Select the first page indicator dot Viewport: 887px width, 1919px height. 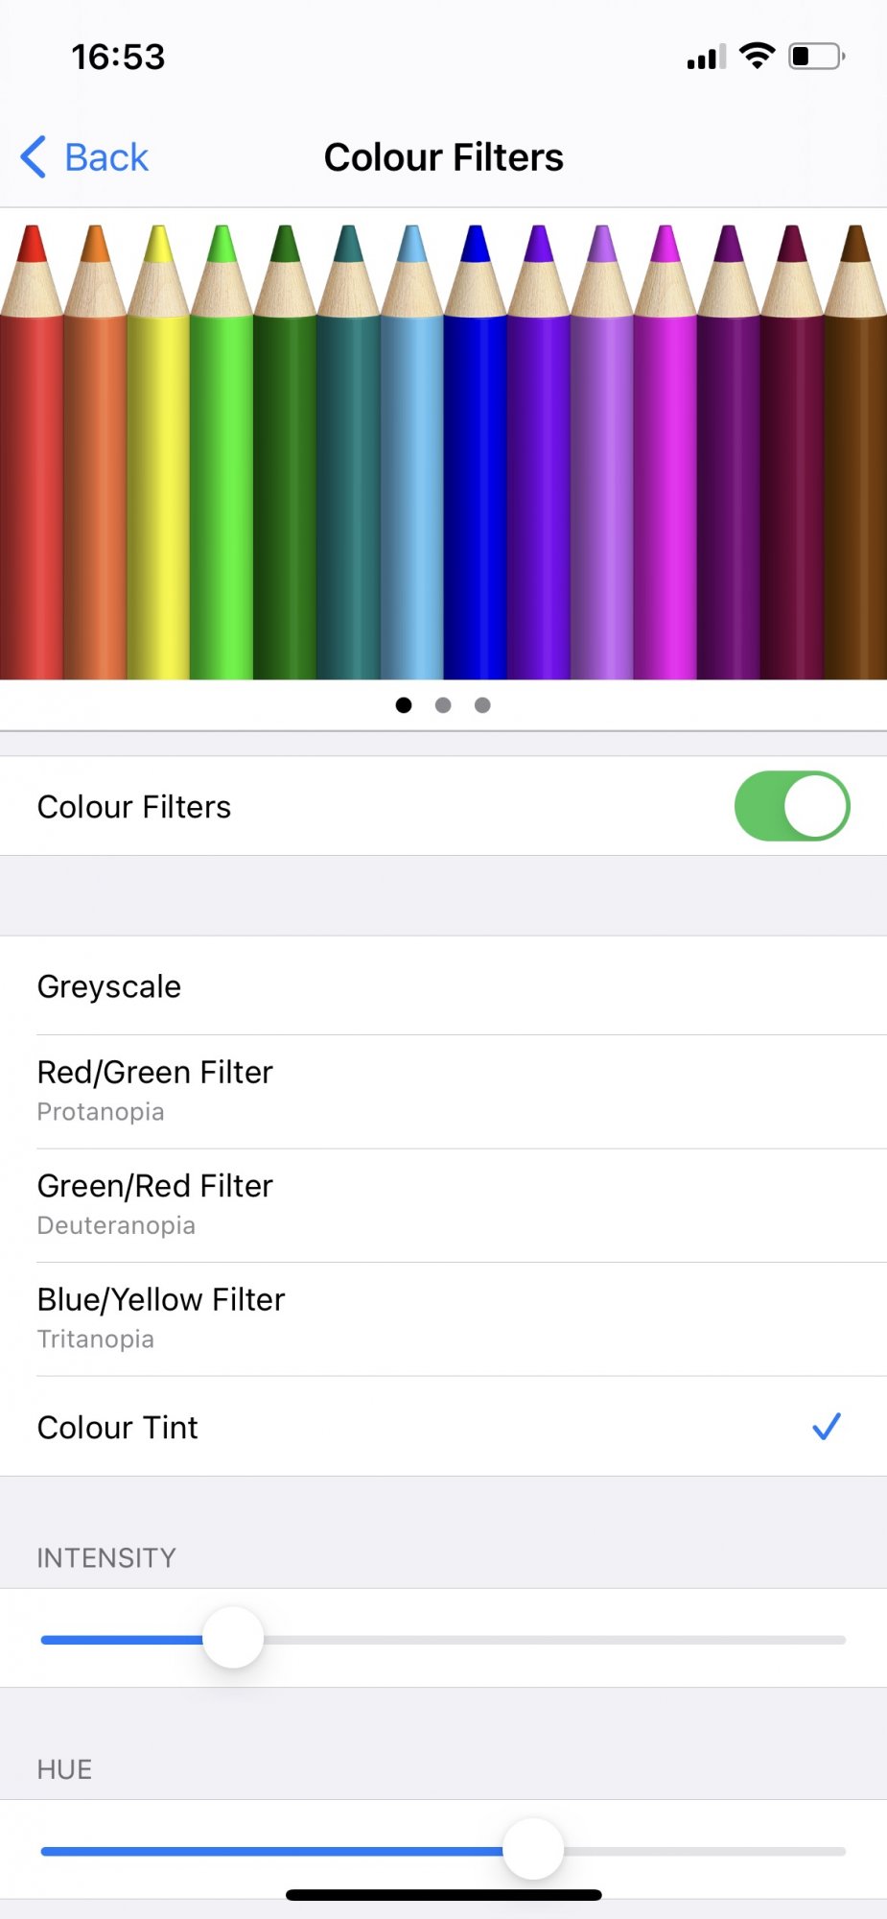click(x=404, y=705)
